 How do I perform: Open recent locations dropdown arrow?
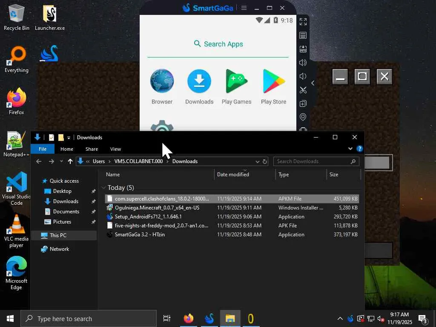click(61, 161)
